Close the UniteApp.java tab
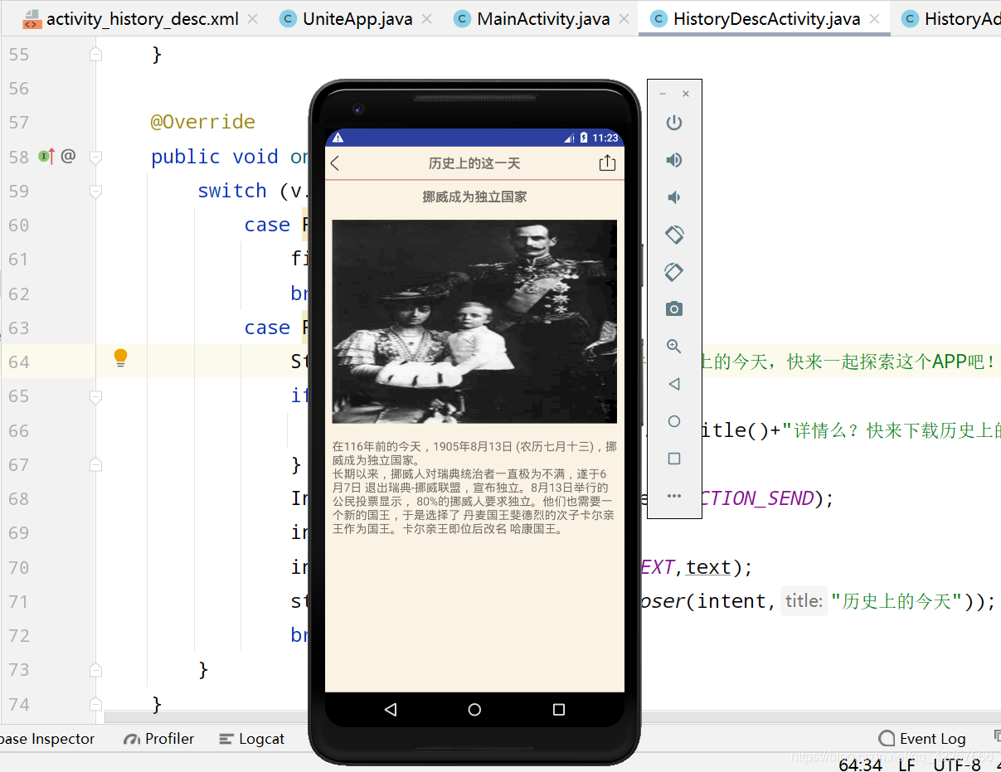Screen dimensions: 1001x772 [x=427, y=18]
